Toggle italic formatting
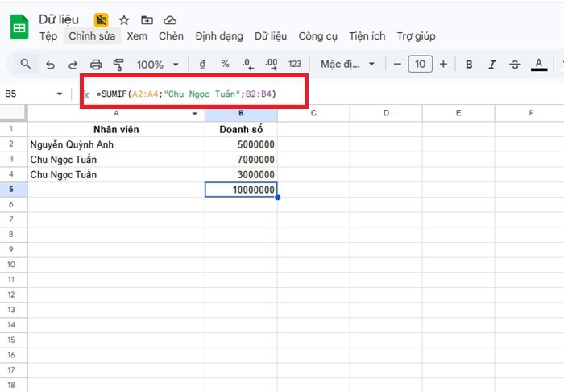 click(492, 64)
